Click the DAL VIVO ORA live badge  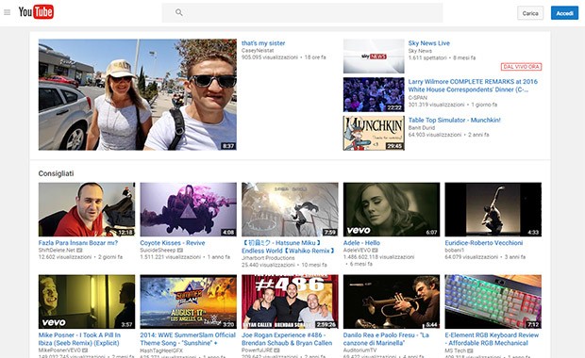pos(521,67)
